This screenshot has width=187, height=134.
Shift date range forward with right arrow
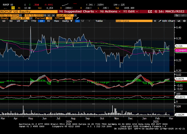coord(53,15)
